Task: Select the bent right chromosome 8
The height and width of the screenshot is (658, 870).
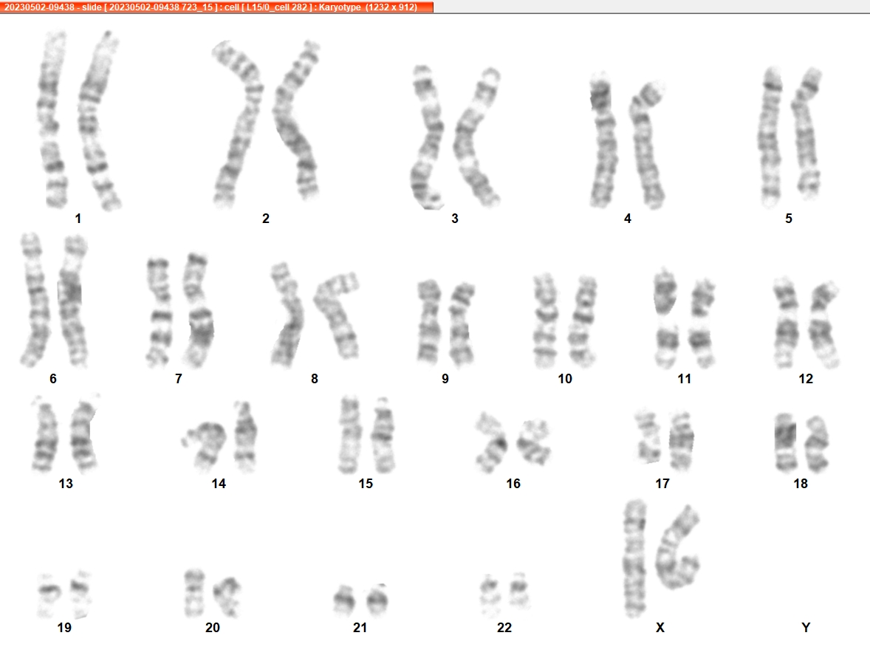Action: [x=338, y=315]
